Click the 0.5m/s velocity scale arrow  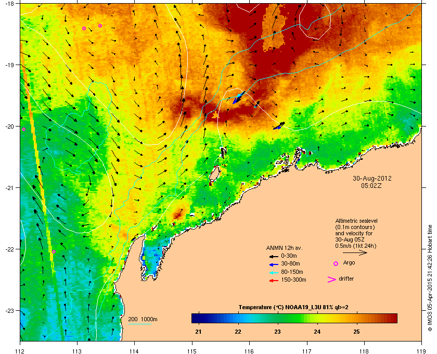355,253
